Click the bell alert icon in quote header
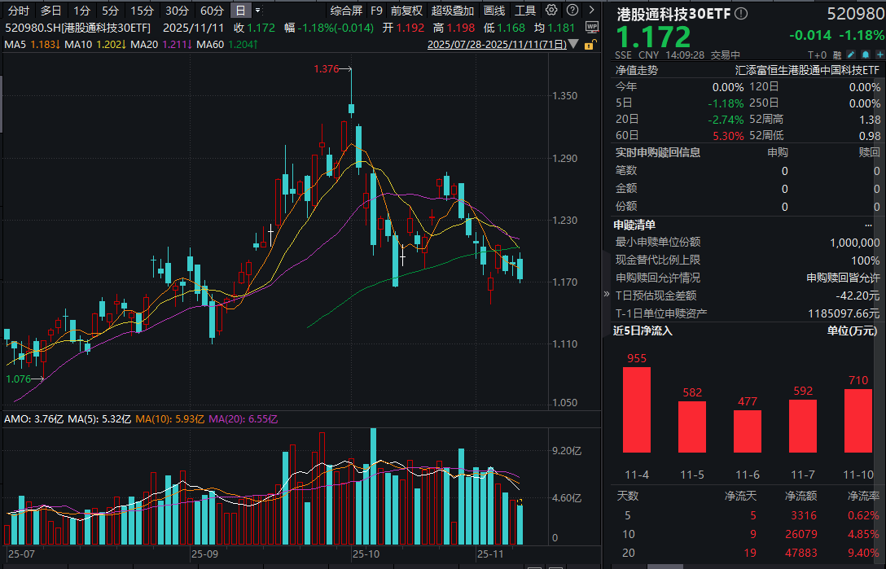Image resolution: width=886 pixels, height=569 pixels. (865, 54)
